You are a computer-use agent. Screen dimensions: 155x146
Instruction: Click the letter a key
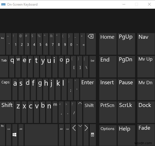tap(15, 89)
